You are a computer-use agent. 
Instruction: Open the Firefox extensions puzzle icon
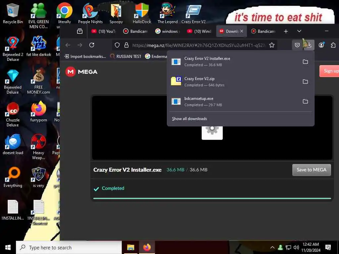pos(333,45)
